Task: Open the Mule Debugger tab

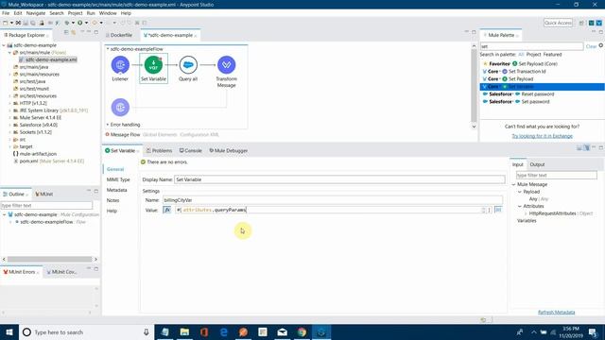Action: click(x=229, y=151)
